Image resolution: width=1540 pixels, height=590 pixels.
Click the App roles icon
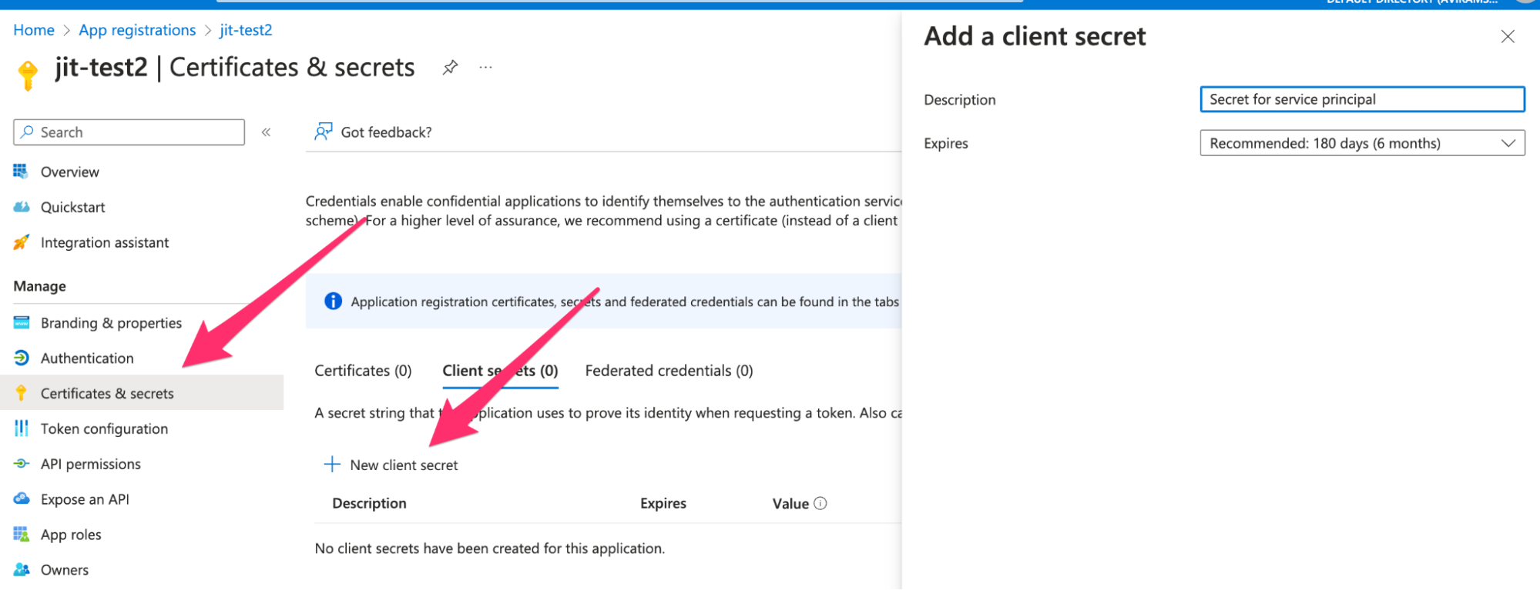pyautogui.click(x=22, y=534)
